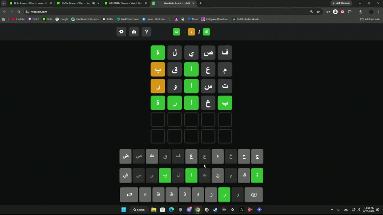Viewport: 383px width, 215px height.
Task: Tap the غ key on the keyboard
Action: (191, 156)
